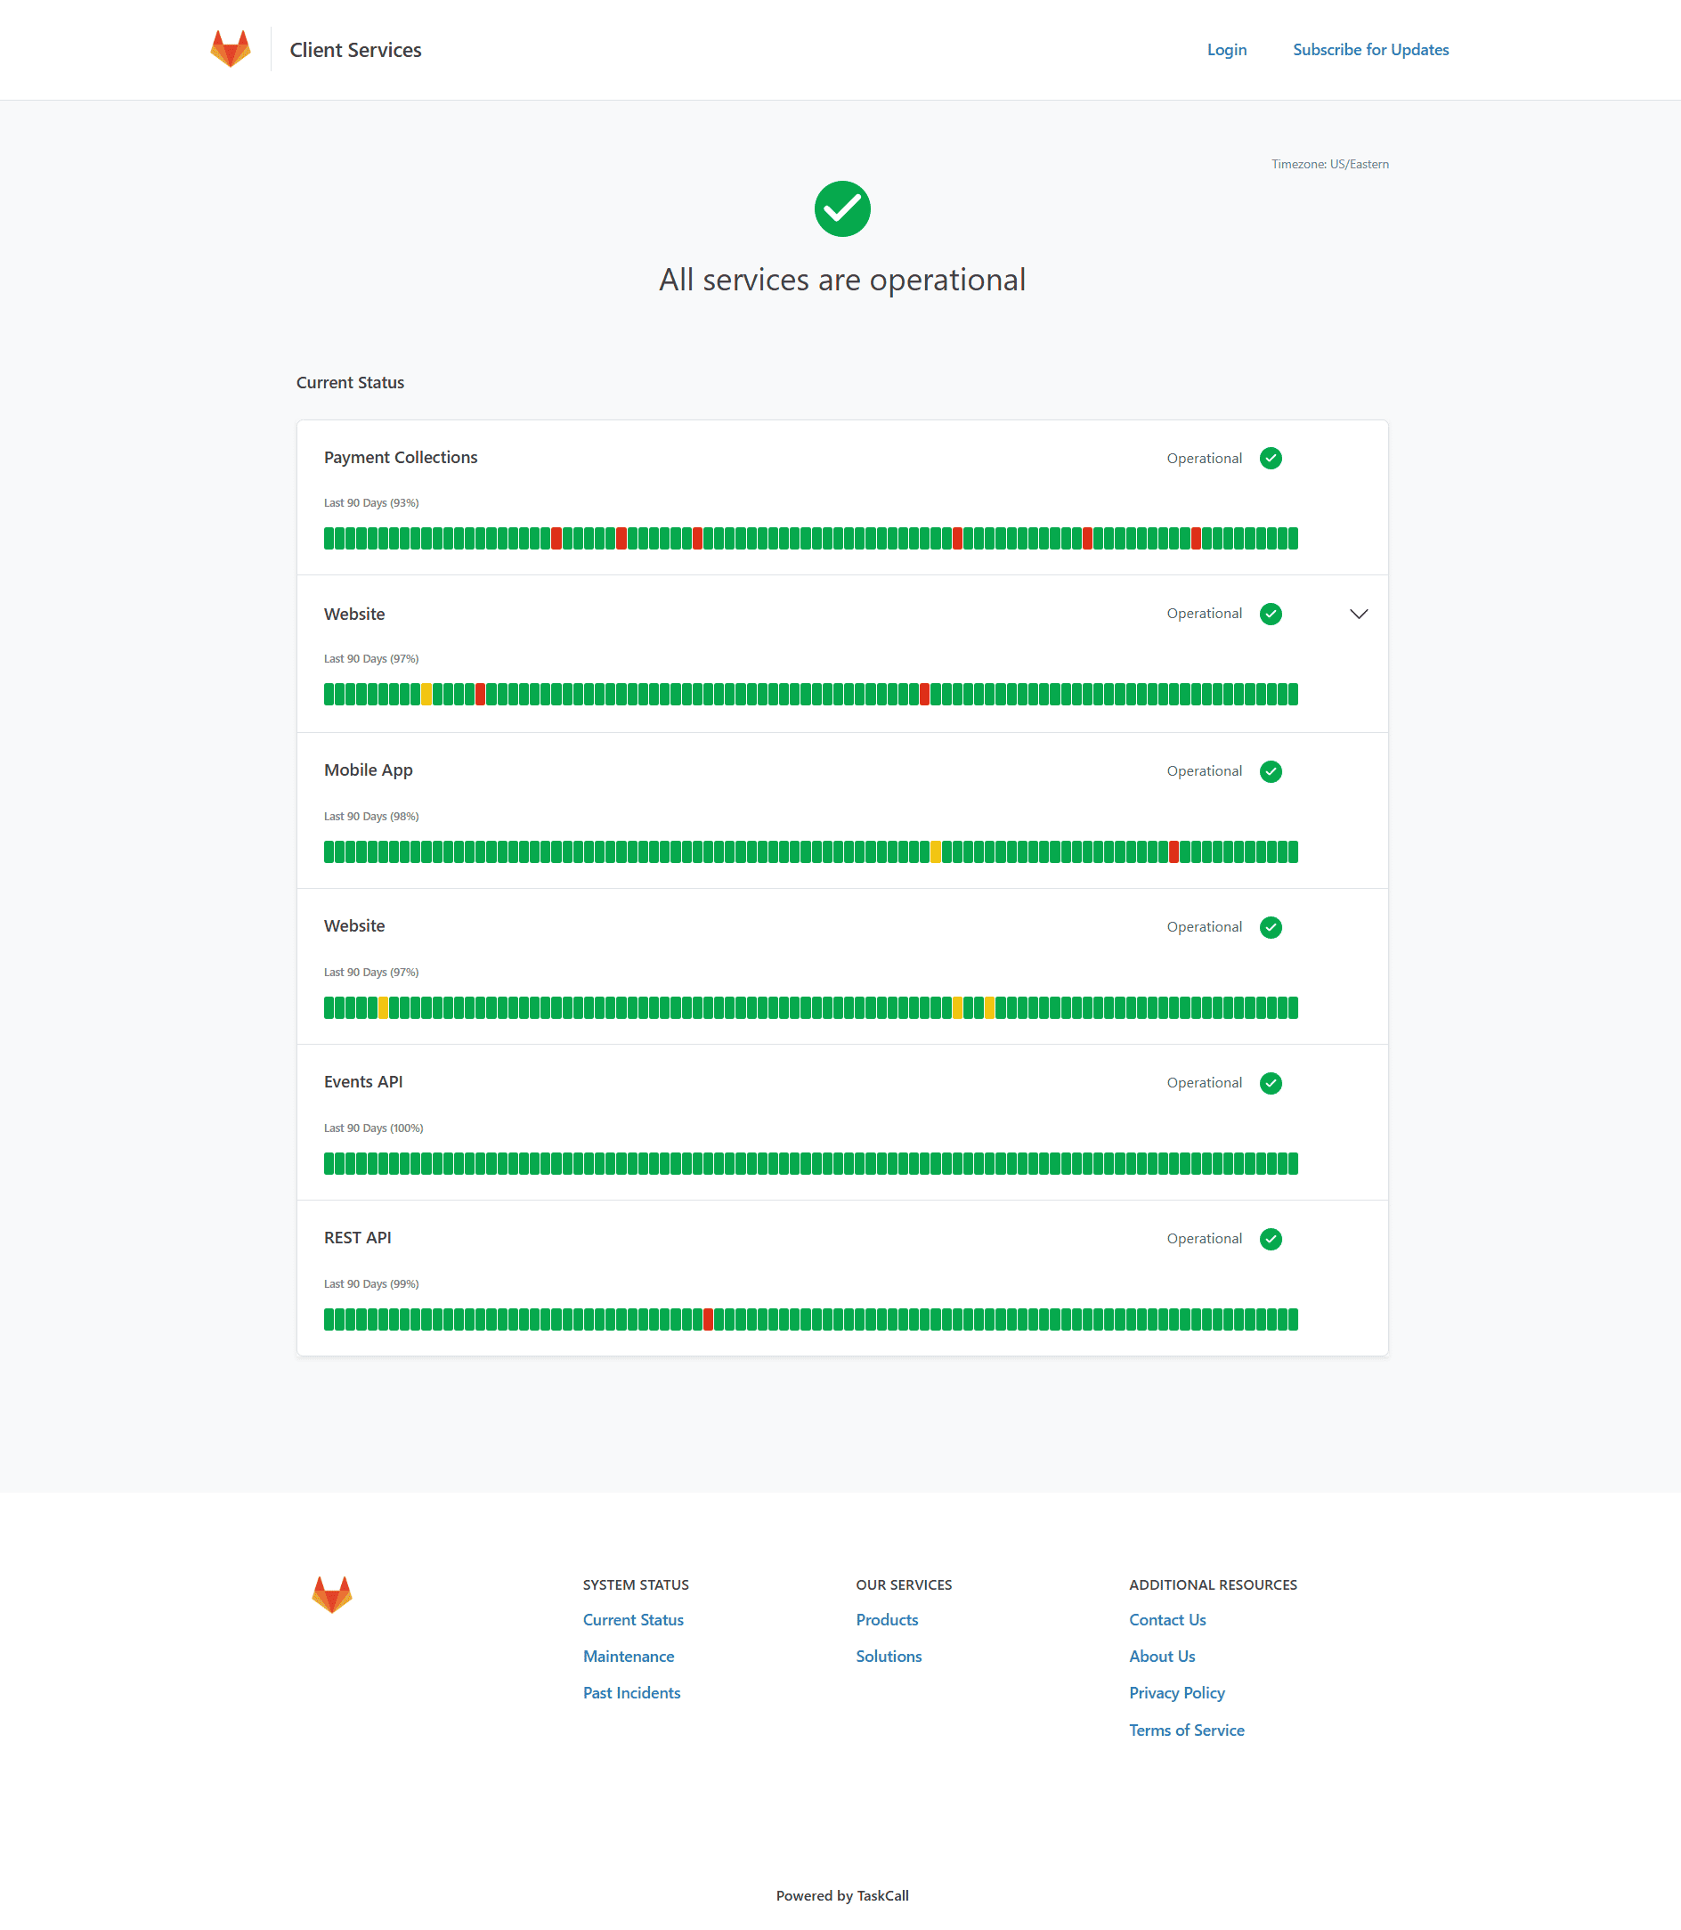This screenshot has width=1681, height=1930.
Task: Click the red bar in REST API history
Action: 708,1319
